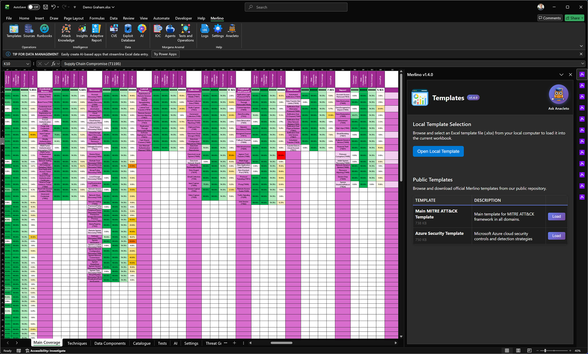
Task: Expand the Name Box dropdown
Action: click(28, 64)
